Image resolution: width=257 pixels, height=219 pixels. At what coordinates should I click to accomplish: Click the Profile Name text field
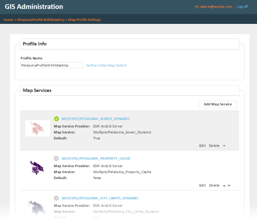click(52, 65)
